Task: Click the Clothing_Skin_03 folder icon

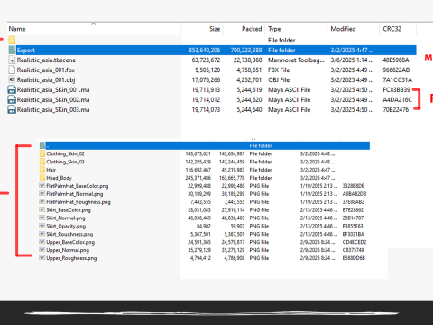Action: pos(42,162)
